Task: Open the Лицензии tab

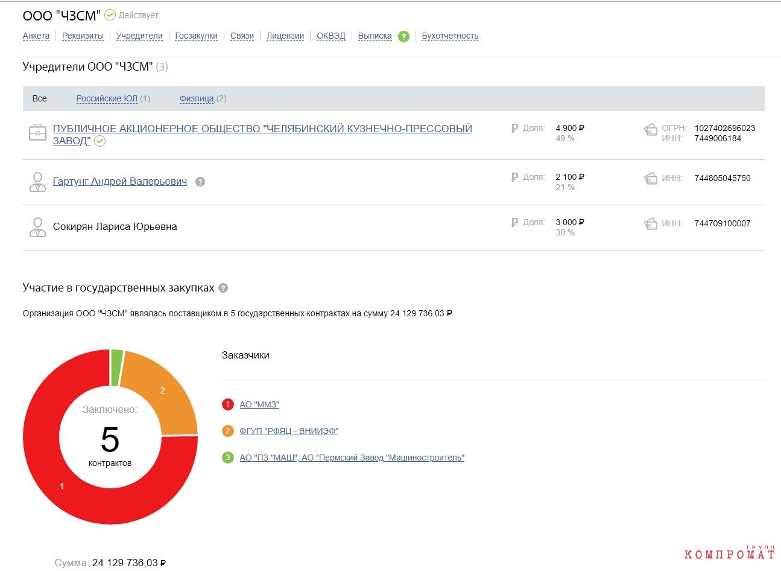Action: click(285, 36)
